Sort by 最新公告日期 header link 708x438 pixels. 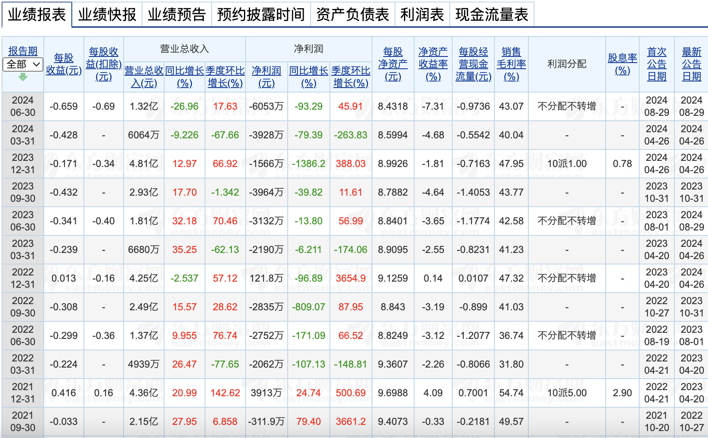point(692,64)
